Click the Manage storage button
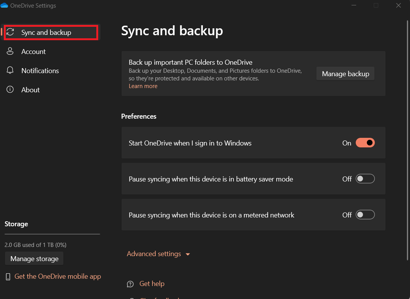This screenshot has width=410, height=299. point(34,259)
